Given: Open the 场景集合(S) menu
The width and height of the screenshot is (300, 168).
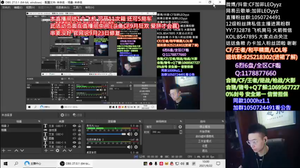Looking at the screenshot, I should click(63, 7).
